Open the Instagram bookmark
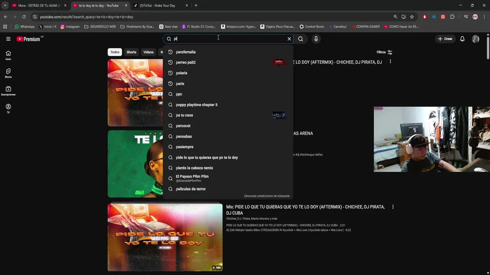490x275 pixels. pos(70,27)
